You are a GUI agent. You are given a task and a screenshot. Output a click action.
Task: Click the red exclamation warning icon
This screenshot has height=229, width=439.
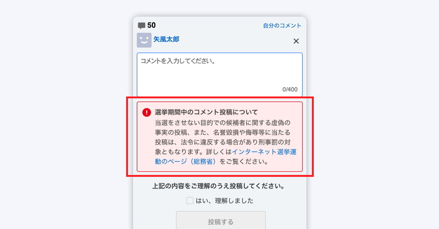tap(147, 112)
